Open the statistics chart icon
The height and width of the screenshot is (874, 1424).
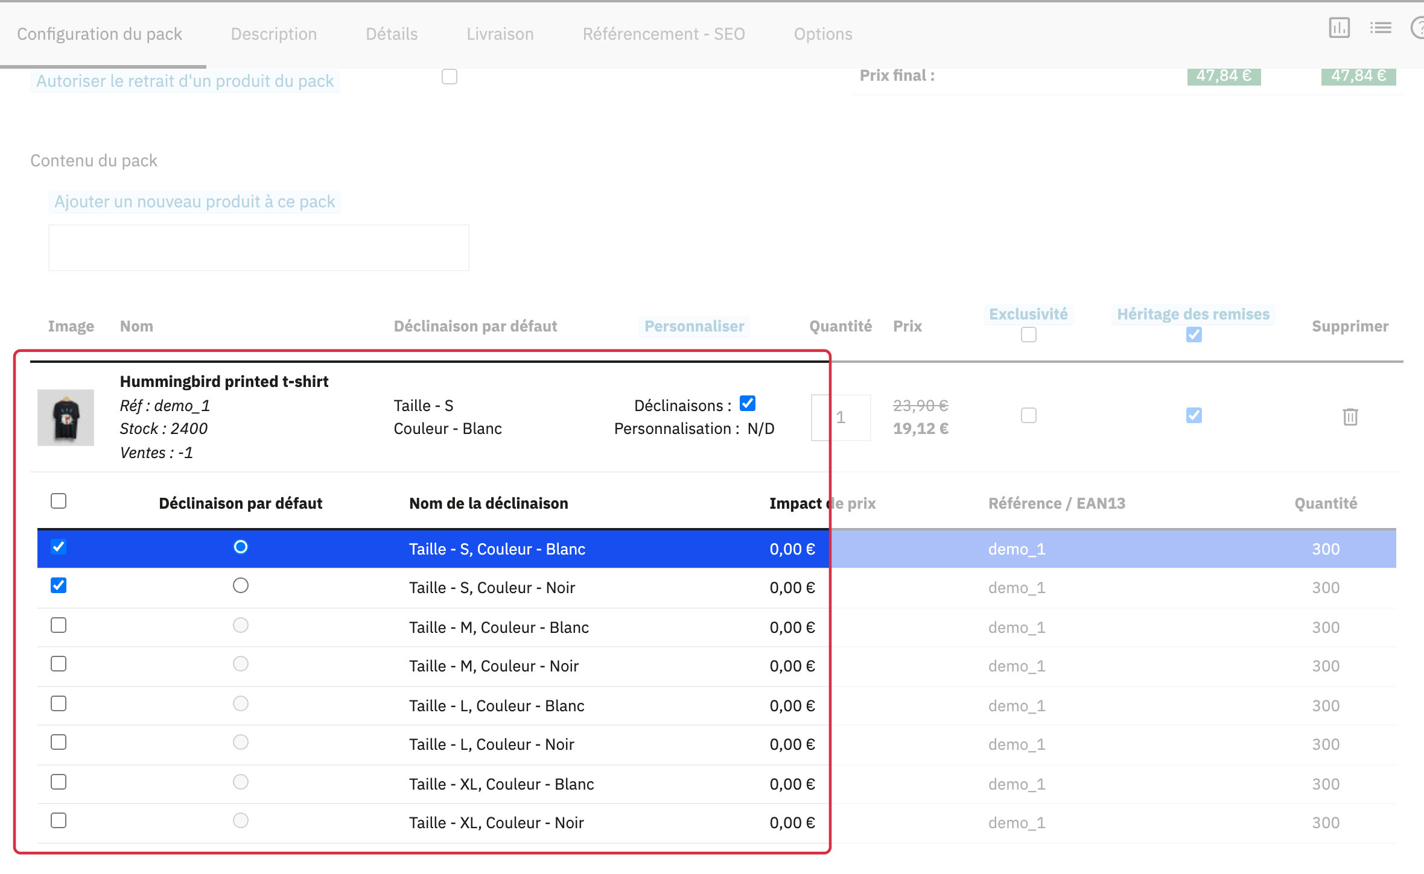click(x=1339, y=28)
